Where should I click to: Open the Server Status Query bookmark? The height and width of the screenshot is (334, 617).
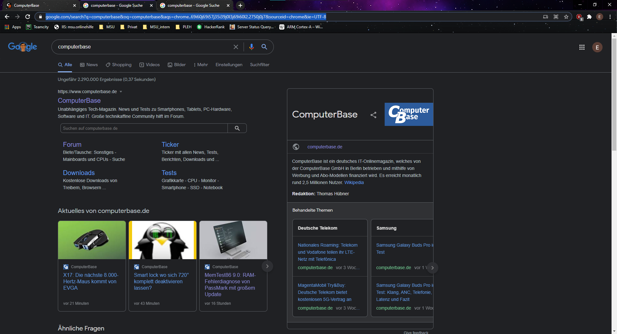click(x=252, y=27)
